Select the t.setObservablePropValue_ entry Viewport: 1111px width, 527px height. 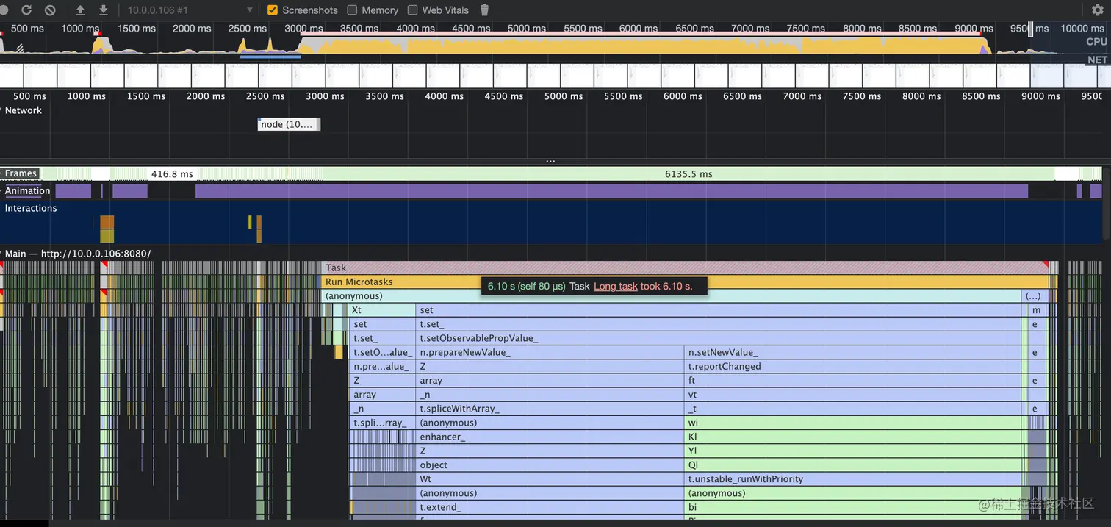coord(720,338)
